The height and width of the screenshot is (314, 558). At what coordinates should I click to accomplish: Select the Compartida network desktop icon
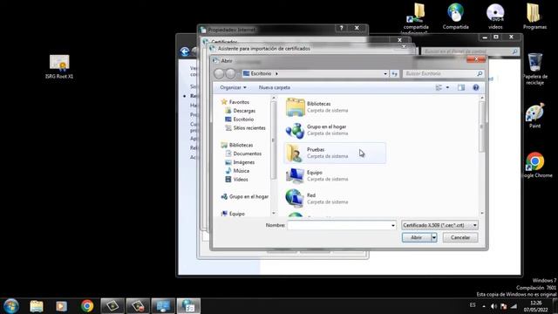pyautogui.click(x=455, y=17)
